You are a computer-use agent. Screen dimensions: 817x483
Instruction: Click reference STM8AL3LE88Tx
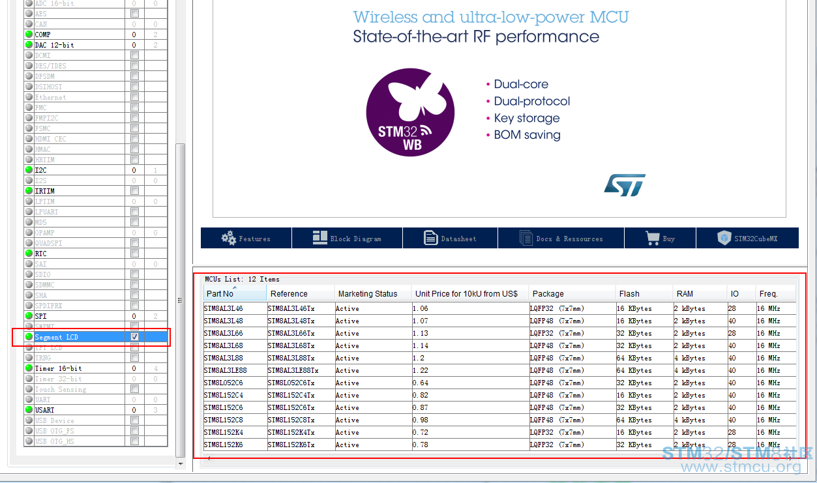[293, 370]
